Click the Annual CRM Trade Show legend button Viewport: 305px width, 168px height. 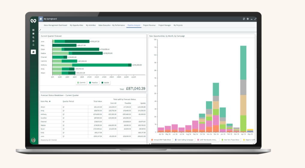162,140
